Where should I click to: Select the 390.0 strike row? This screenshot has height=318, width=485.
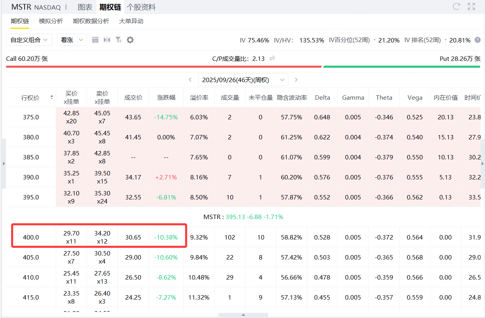pyautogui.click(x=243, y=177)
